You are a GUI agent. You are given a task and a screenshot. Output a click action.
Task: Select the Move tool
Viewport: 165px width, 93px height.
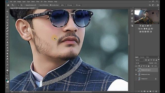[7, 11]
